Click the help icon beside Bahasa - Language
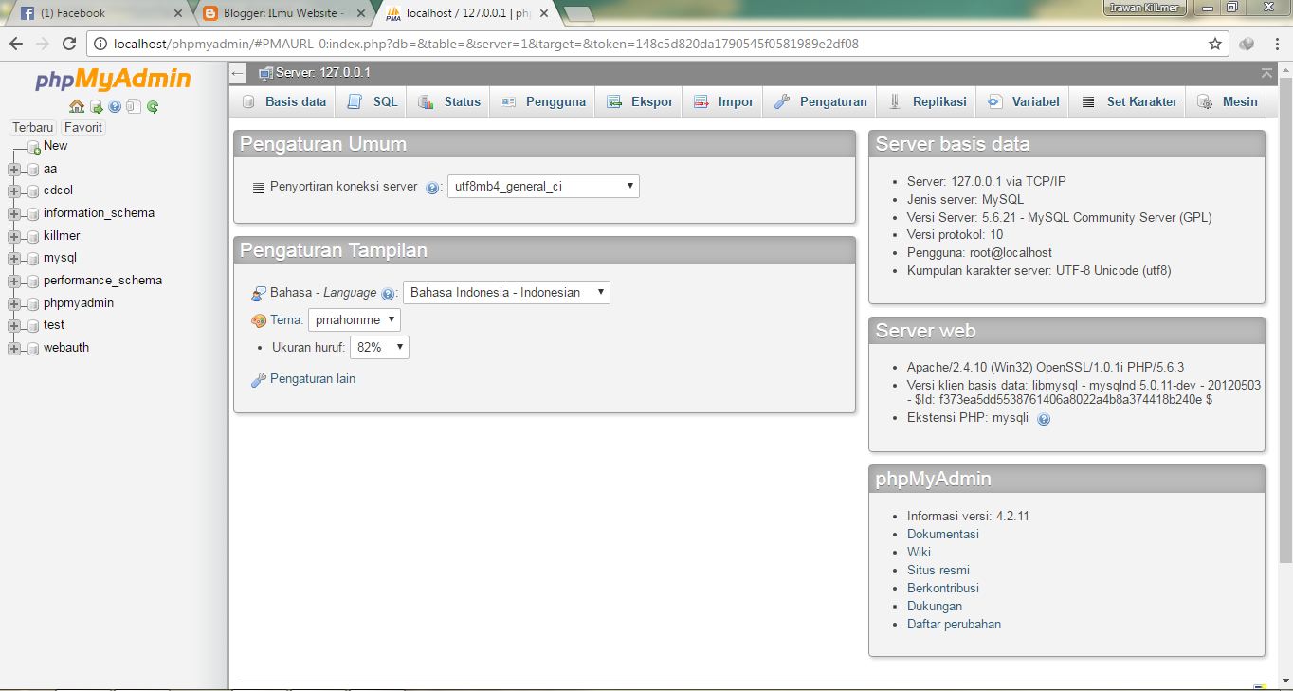Viewport: 1293px width, 691px height. click(x=388, y=293)
